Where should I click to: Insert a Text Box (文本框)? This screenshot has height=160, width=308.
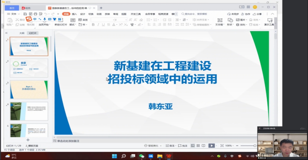[220, 22]
